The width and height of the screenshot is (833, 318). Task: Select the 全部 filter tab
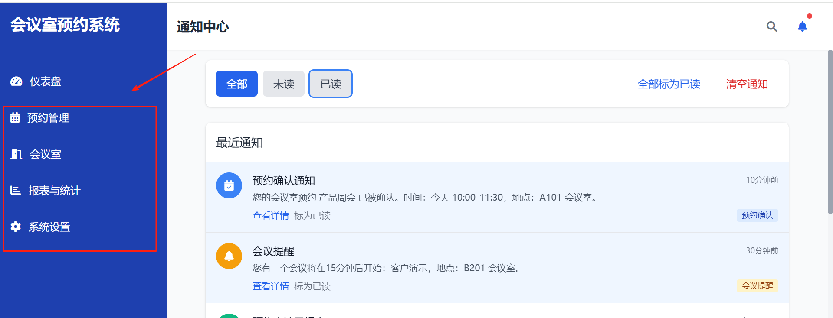[x=237, y=84]
